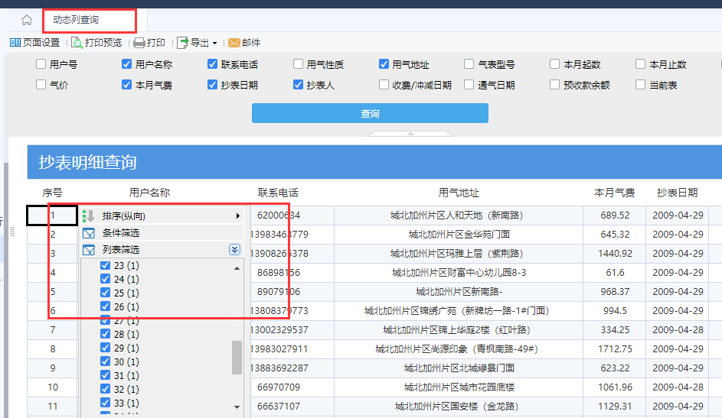This screenshot has width=722, height=418.
Task: Click the 邮件 mail icon
Action: (234, 43)
